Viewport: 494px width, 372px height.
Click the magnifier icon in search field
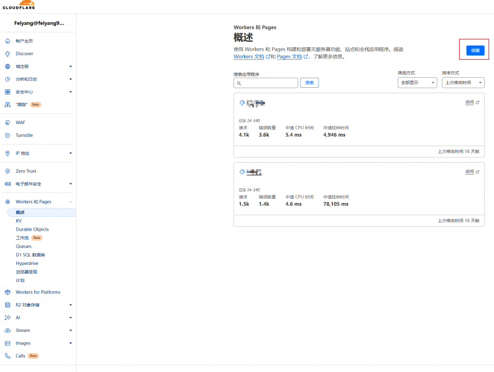[x=239, y=83]
